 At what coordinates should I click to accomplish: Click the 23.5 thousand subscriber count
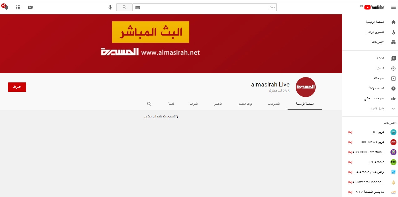point(279,91)
